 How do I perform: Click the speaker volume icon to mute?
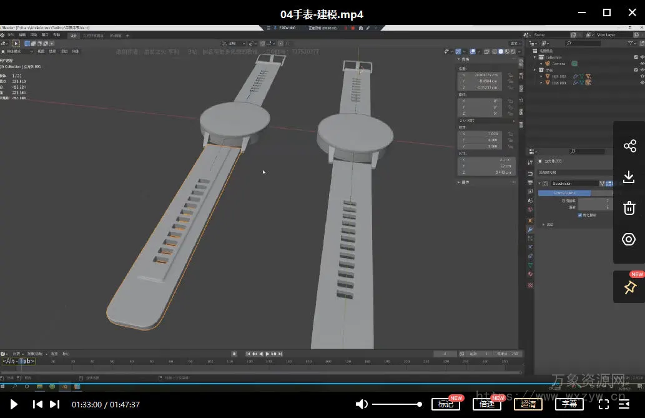[x=361, y=404]
